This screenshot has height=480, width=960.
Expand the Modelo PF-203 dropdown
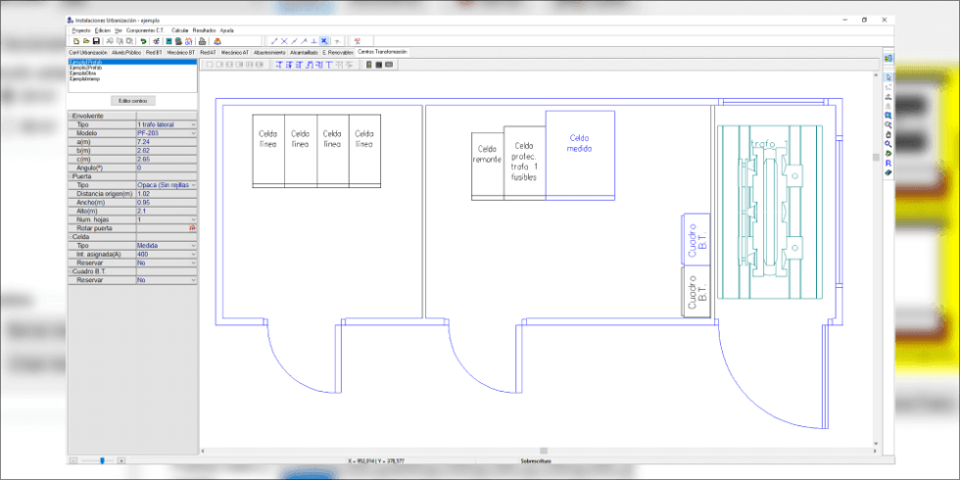click(x=193, y=134)
